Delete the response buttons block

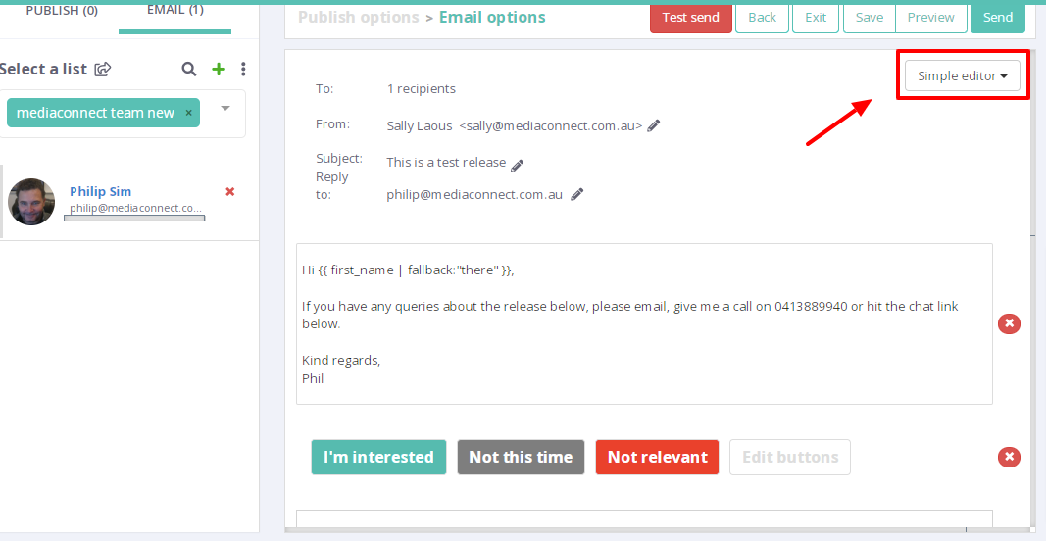[x=1009, y=457]
